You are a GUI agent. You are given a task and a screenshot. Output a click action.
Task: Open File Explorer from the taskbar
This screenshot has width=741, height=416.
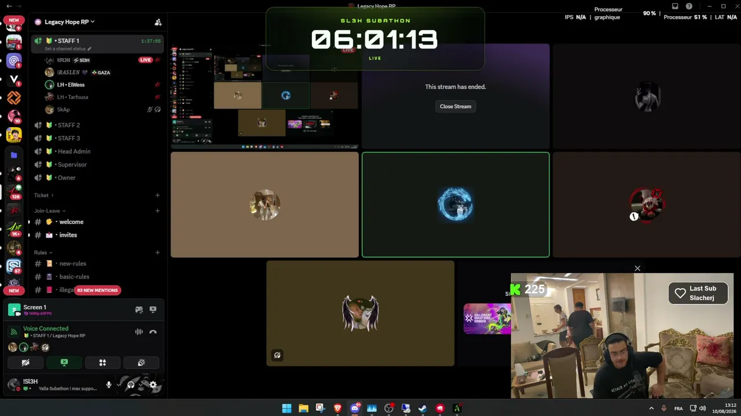pyautogui.click(x=303, y=408)
